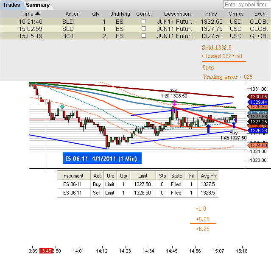Click the Sell 1 @ 1328.50 chart label
Screen dimensions: 271x256
coord(174,93)
